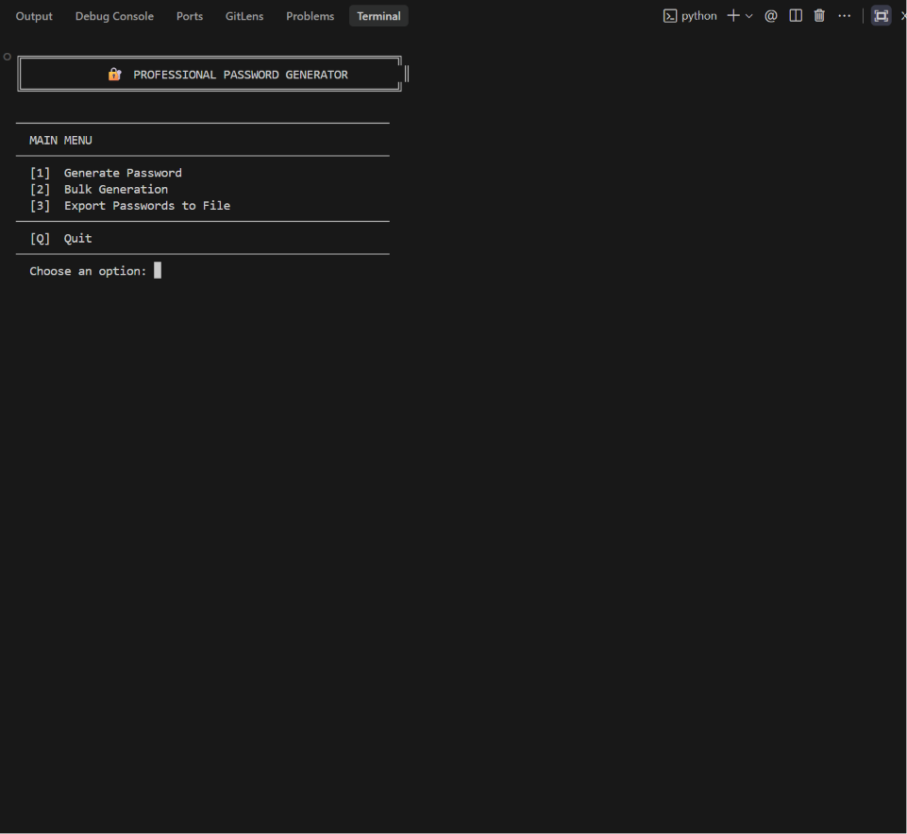This screenshot has width=907, height=834.
Task: Click the "[Q] Quit" line
Action: tap(60, 238)
